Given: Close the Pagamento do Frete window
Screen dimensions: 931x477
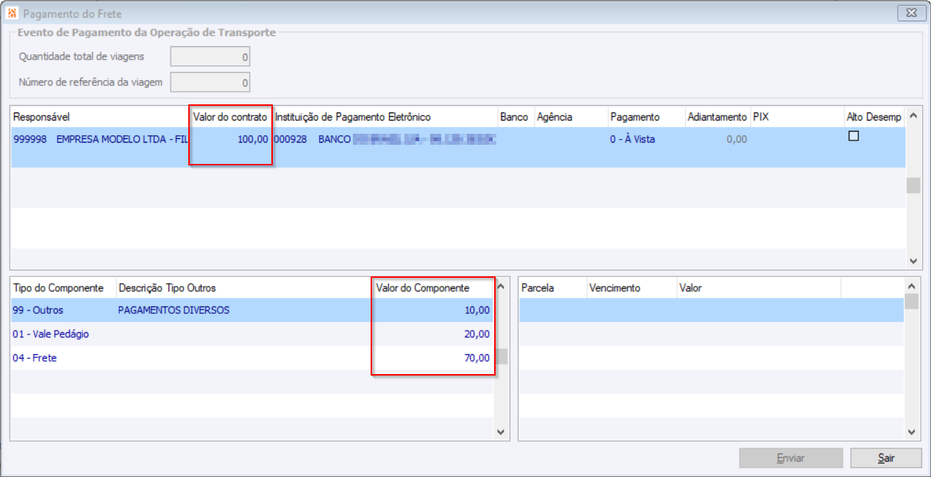Looking at the screenshot, I should 912,13.
